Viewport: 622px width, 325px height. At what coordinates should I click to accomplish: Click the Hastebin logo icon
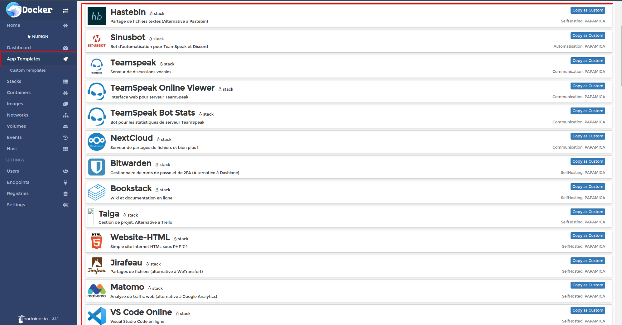[97, 16]
